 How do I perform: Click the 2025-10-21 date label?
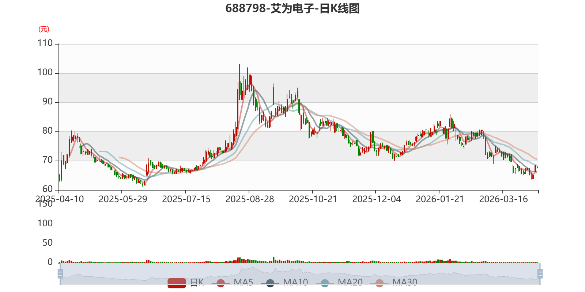point(313,199)
